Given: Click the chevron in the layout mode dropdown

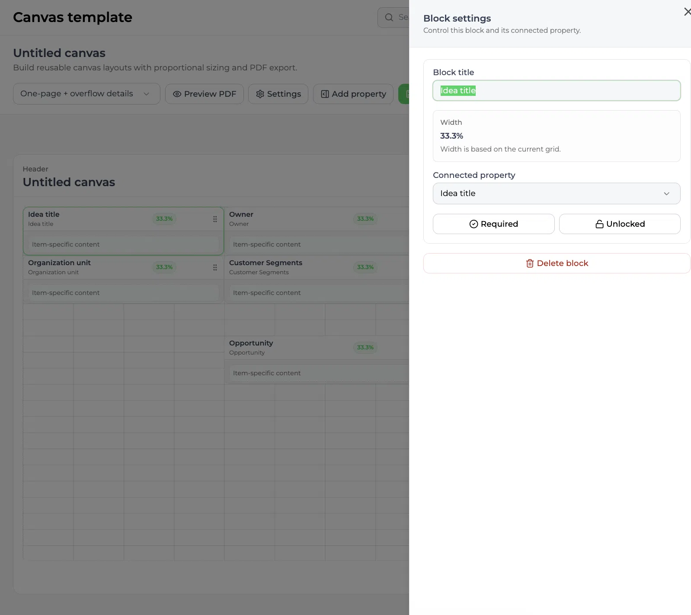Looking at the screenshot, I should coord(146,94).
